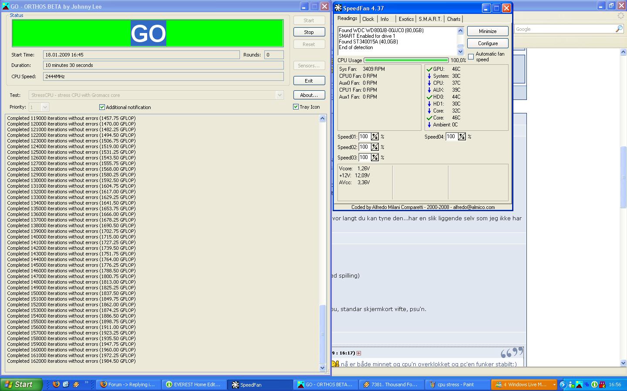Click the green checkmark beside HD0 44C
627x391 pixels.
[x=429, y=97]
